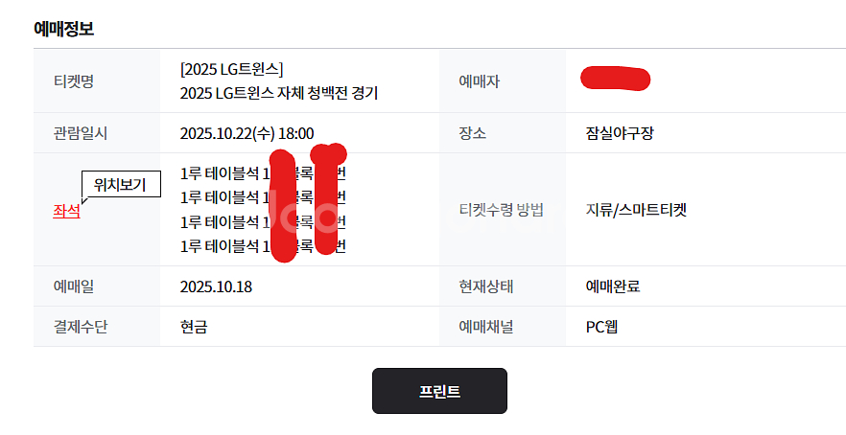The width and height of the screenshot is (846, 435).
Task: Open the 좌석 link
Action: 66,212
